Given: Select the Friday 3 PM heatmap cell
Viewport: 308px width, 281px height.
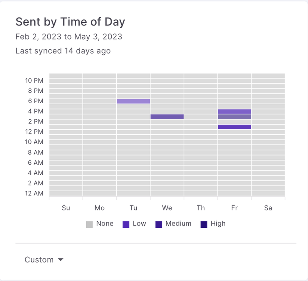Looking at the screenshot, I should [234, 117].
